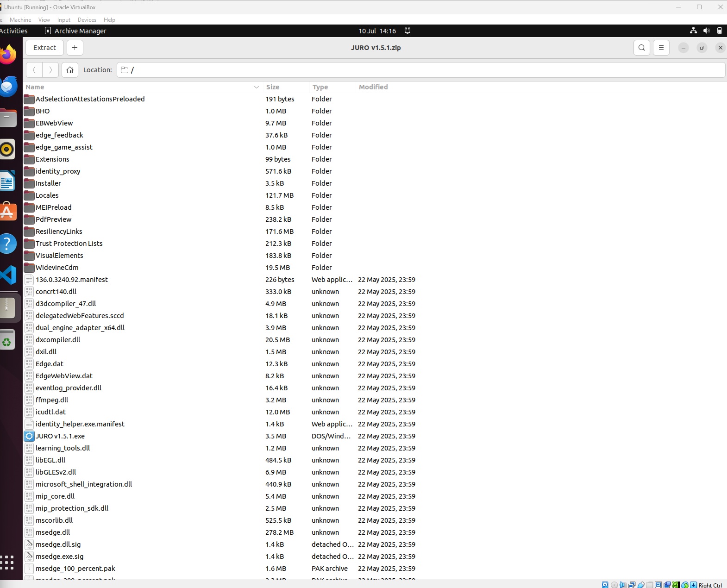Select the edge_game_assist folder row
The width and height of the screenshot is (727, 588).
point(374,147)
